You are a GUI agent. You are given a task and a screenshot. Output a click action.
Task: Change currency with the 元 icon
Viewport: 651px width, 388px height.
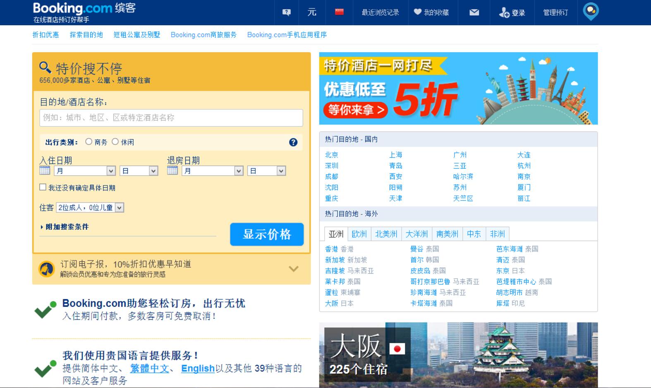point(312,12)
